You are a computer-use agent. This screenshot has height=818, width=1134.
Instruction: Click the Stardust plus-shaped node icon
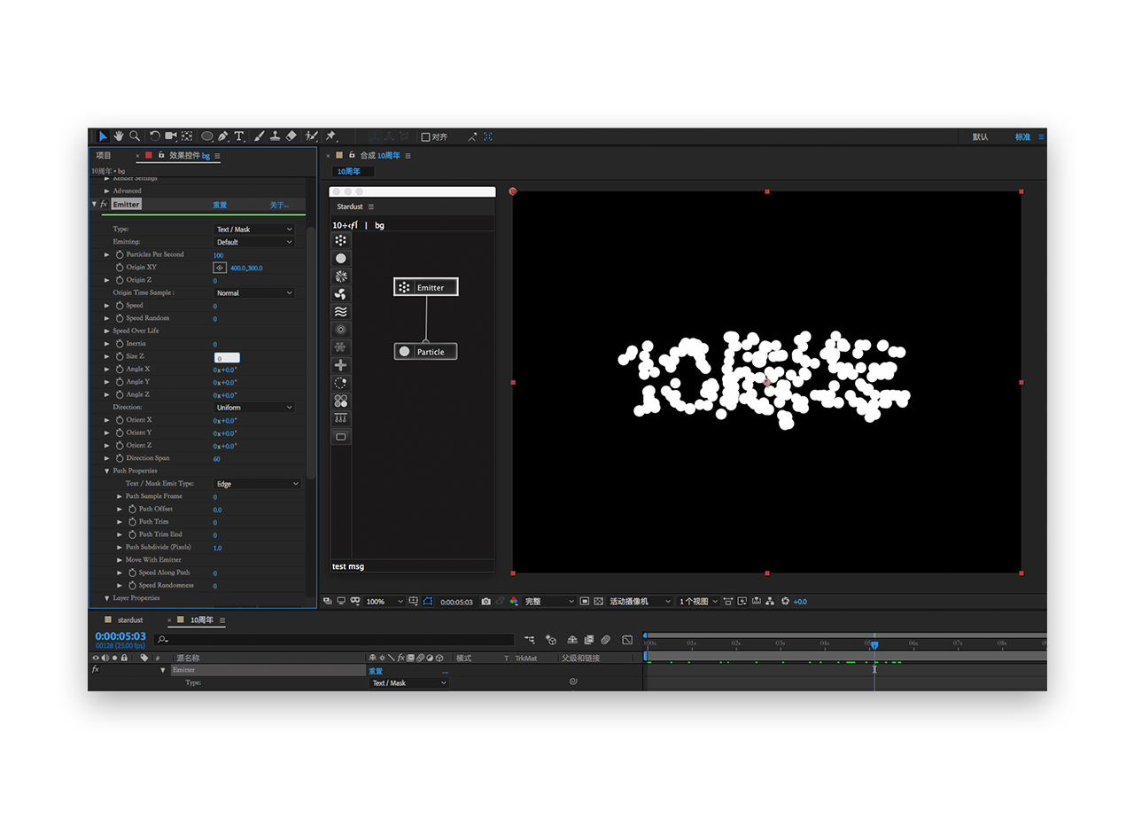[x=341, y=364]
